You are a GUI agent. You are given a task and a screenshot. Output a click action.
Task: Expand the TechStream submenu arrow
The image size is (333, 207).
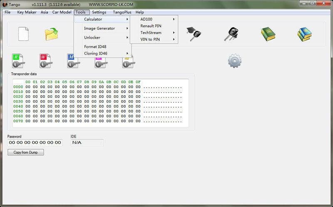pyautogui.click(x=174, y=33)
